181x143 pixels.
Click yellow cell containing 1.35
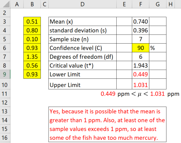point(32,56)
